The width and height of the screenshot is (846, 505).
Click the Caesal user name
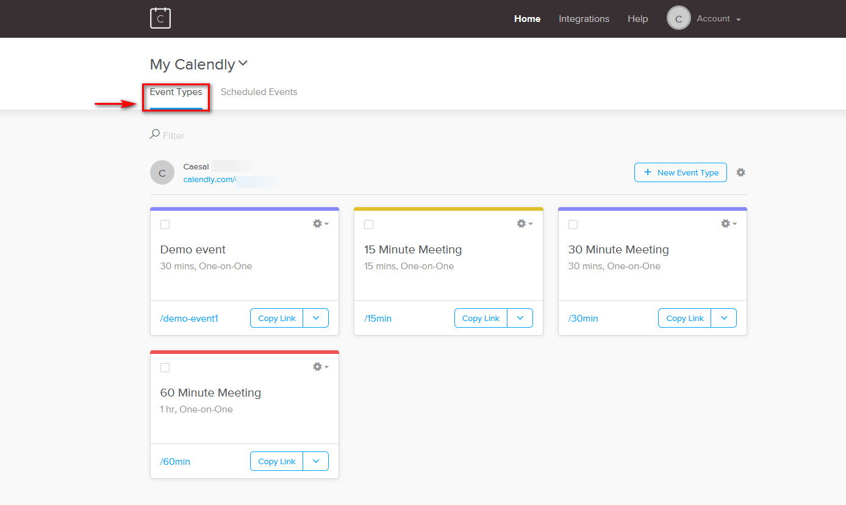point(196,166)
